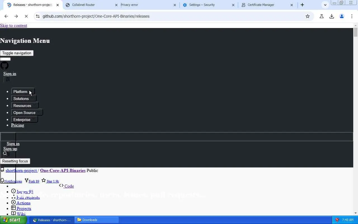
Task: Open the Windows start menu
Action: [x=13, y=220]
